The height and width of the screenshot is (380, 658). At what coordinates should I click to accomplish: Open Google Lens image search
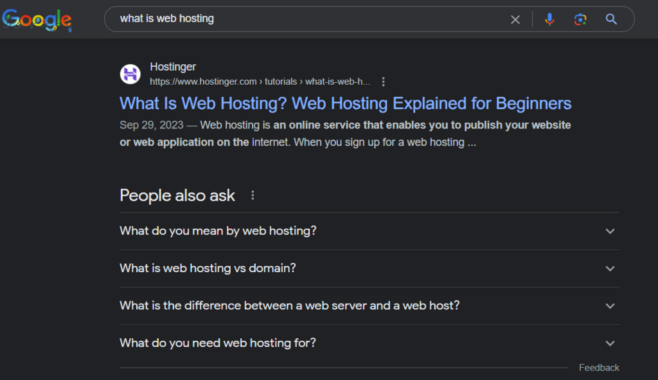tap(580, 19)
